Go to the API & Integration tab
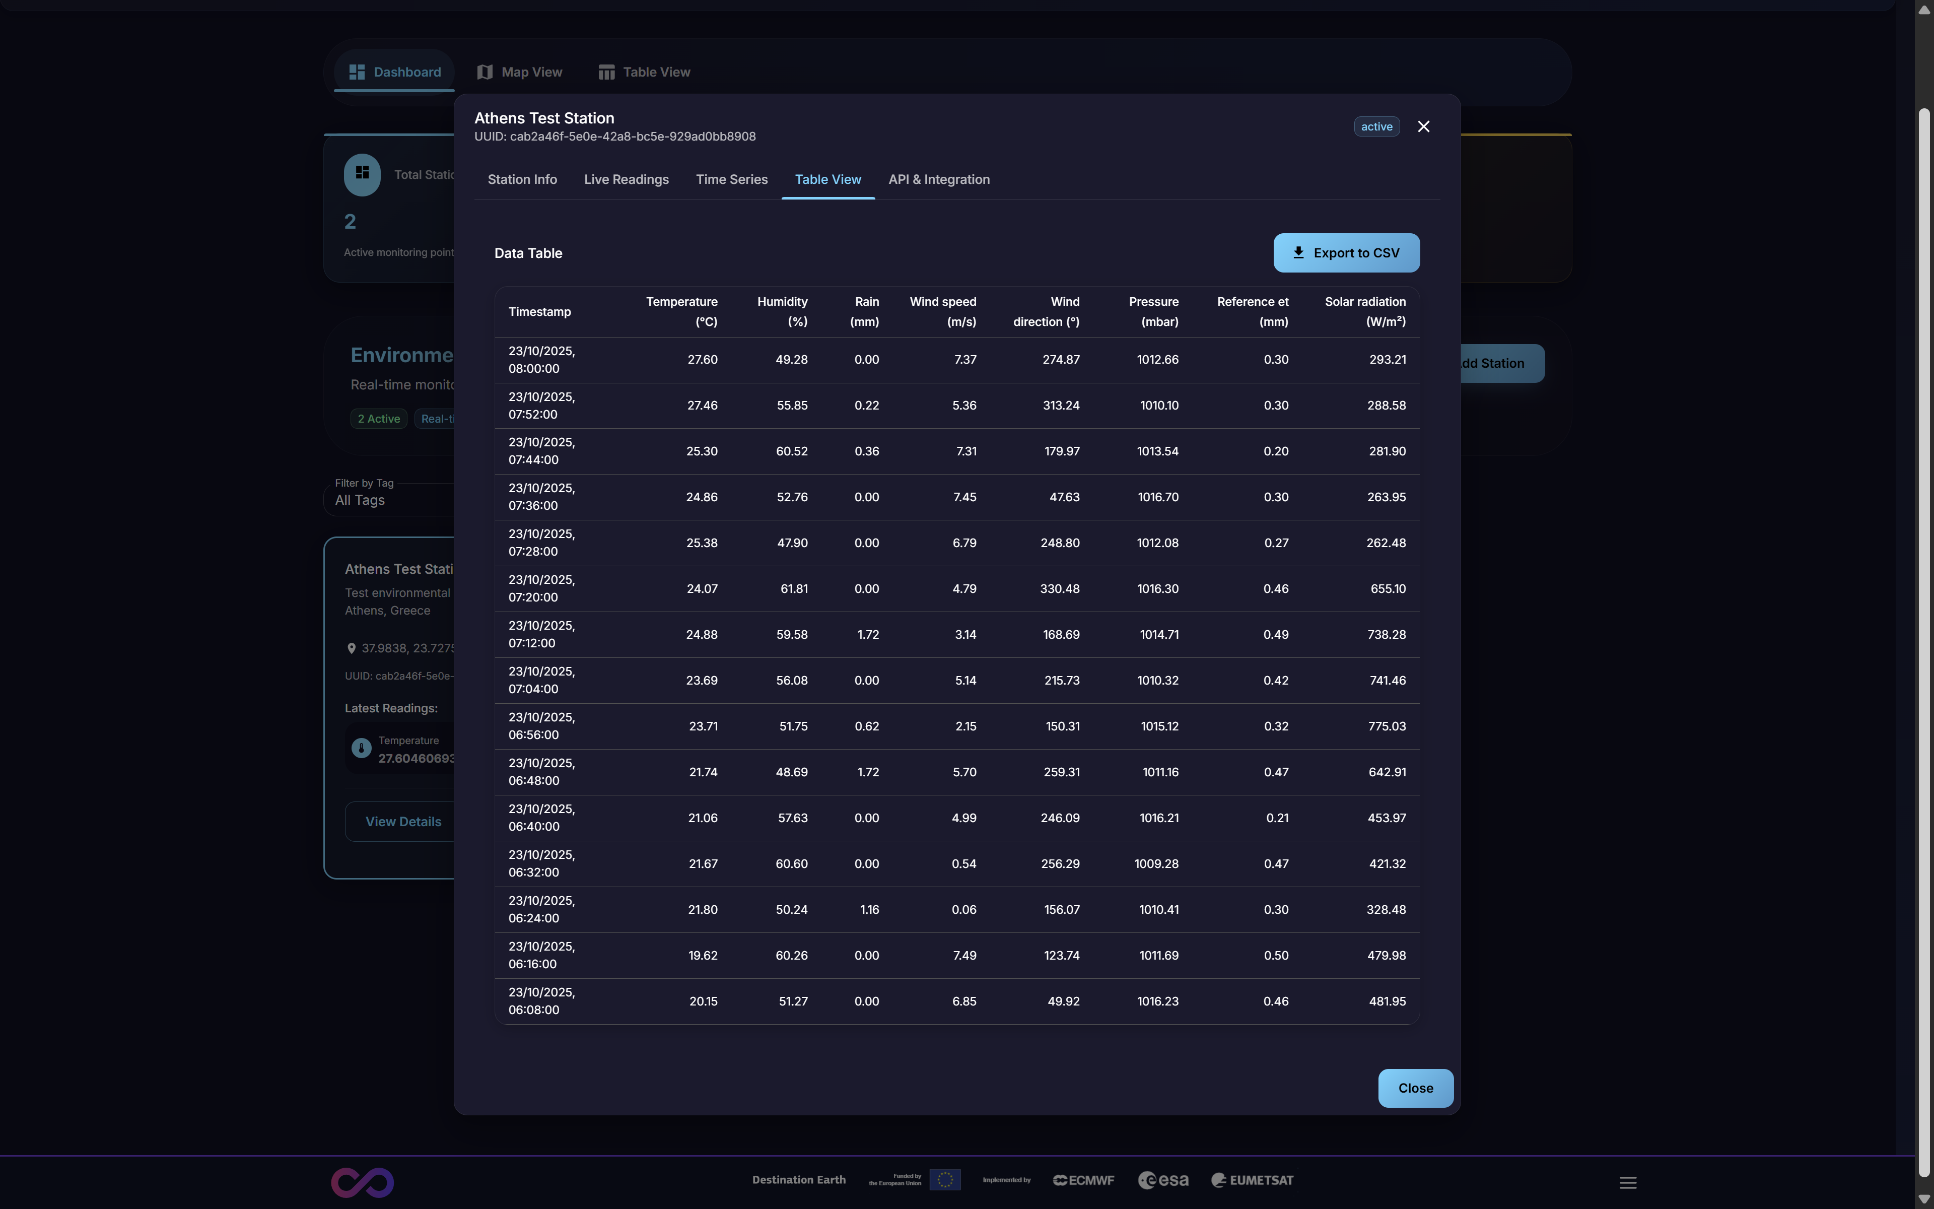Screen dimensions: 1934x1209 point(938,179)
